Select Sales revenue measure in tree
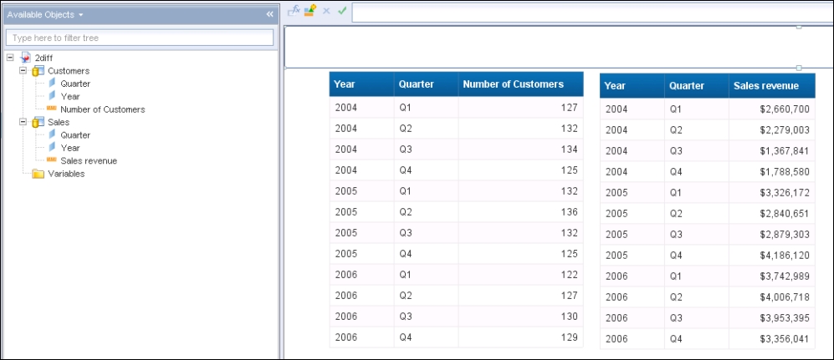The width and height of the screenshot is (834, 360). click(x=89, y=160)
